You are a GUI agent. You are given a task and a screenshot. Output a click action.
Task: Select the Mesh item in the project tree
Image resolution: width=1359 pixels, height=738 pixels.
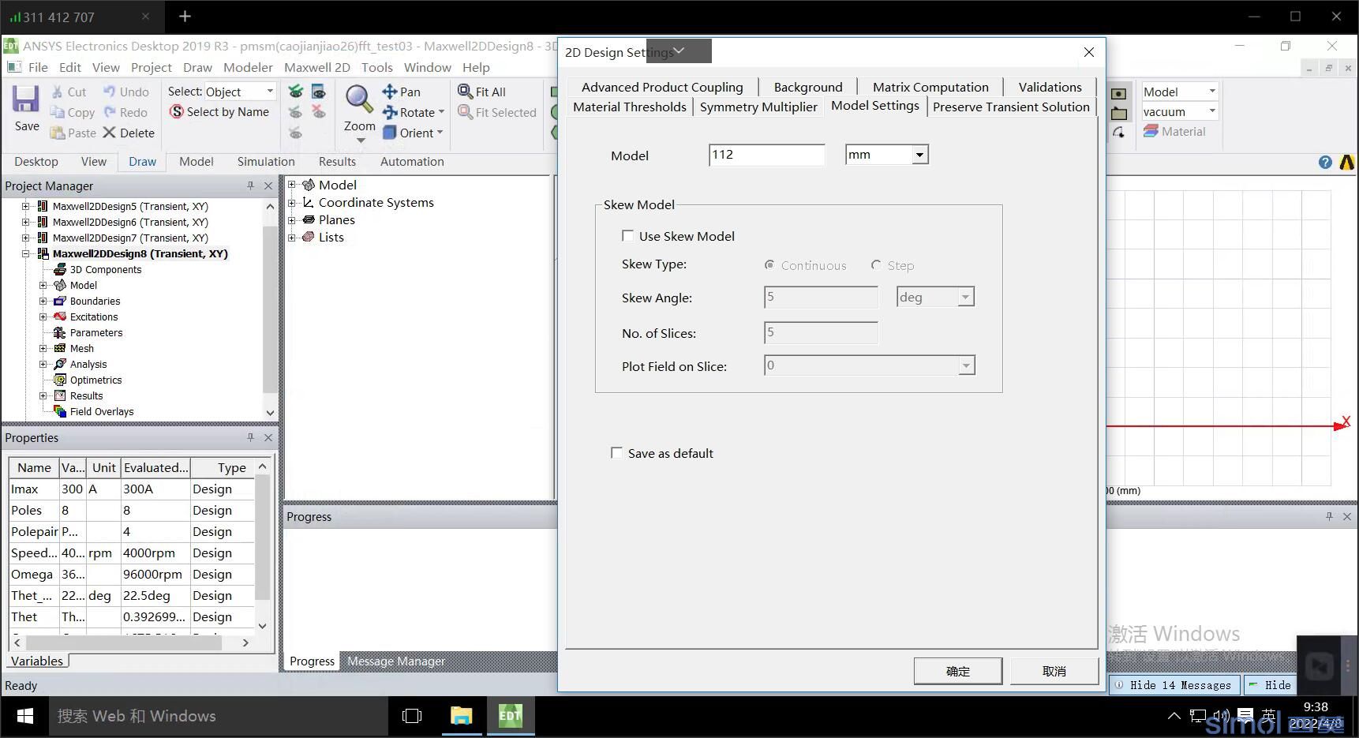coord(81,348)
